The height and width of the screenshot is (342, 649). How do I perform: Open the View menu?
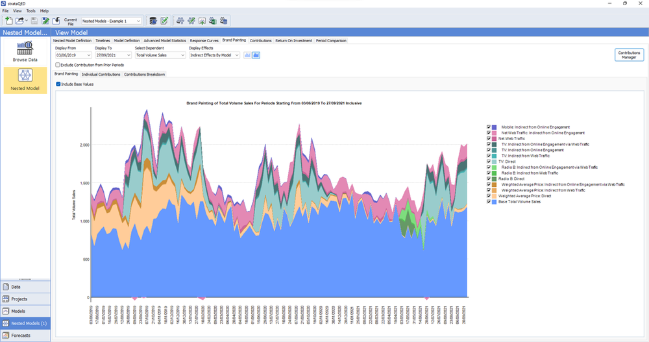tap(18, 11)
